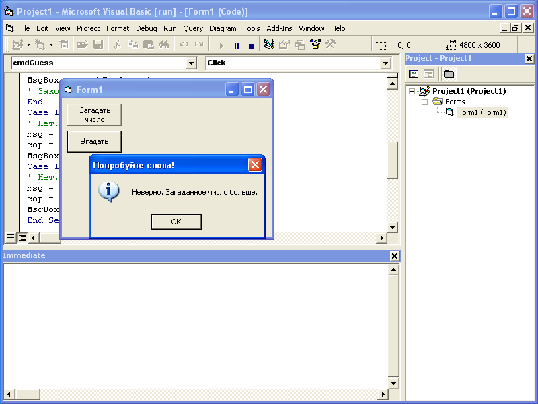538x404 pixels.
Task: Open the Add-Ins menu
Action: click(279, 28)
